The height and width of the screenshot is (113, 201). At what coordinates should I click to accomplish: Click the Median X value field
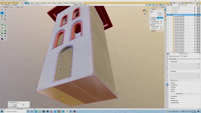[x=157, y=13]
